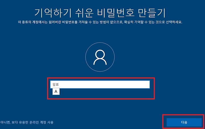Click the 암호 password input field
This screenshot has height=129, width=205.
100,84
